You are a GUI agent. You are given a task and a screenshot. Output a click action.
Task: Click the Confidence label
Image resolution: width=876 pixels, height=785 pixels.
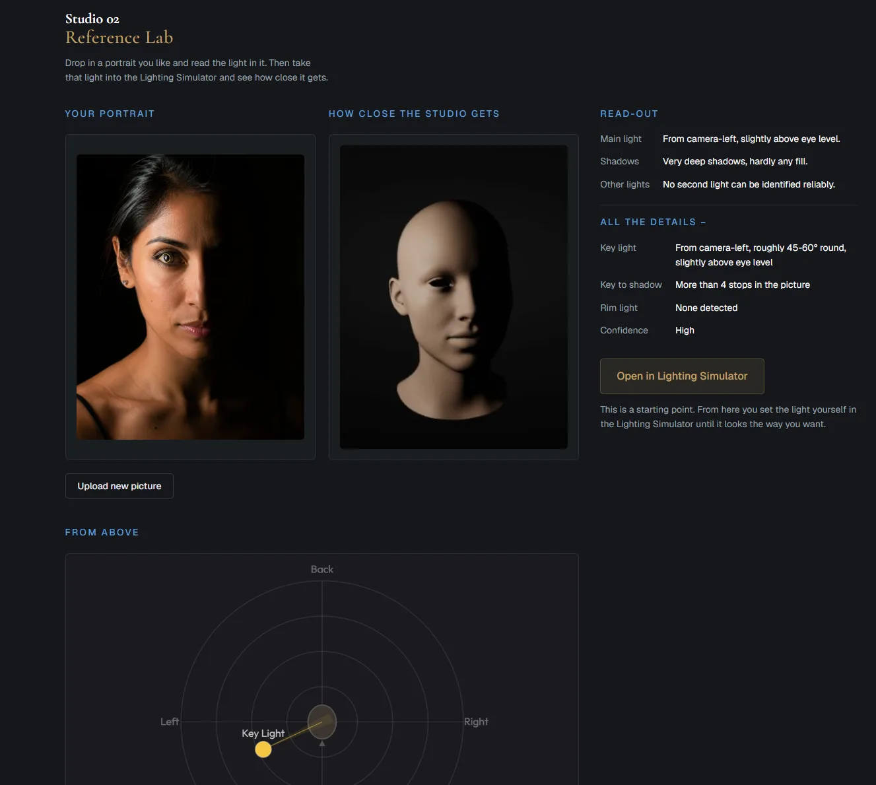pyautogui.click(x=624, y=330)
